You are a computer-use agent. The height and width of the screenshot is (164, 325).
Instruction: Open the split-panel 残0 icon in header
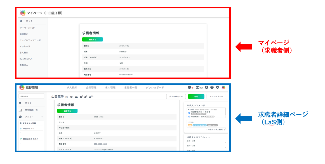[198, 88]
